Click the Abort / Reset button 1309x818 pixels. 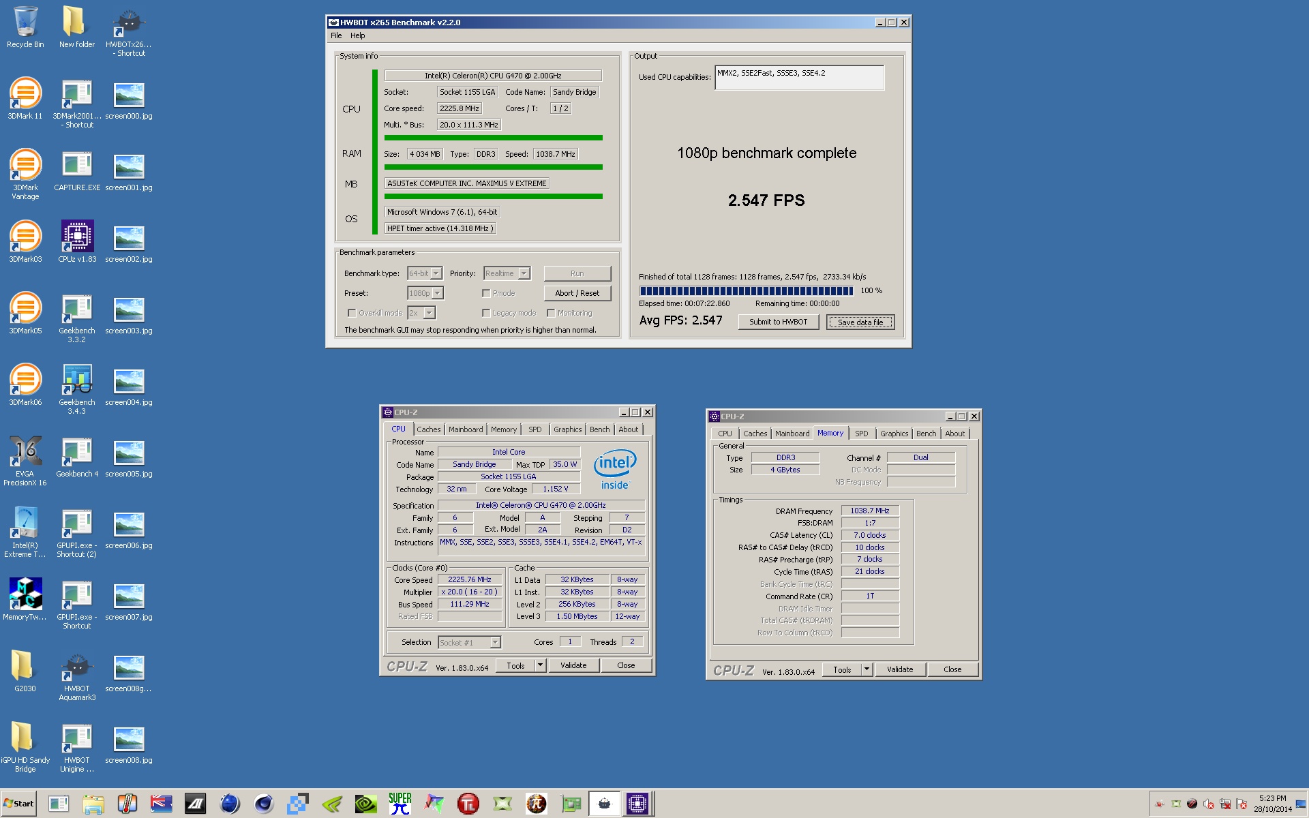pos(577,293)
